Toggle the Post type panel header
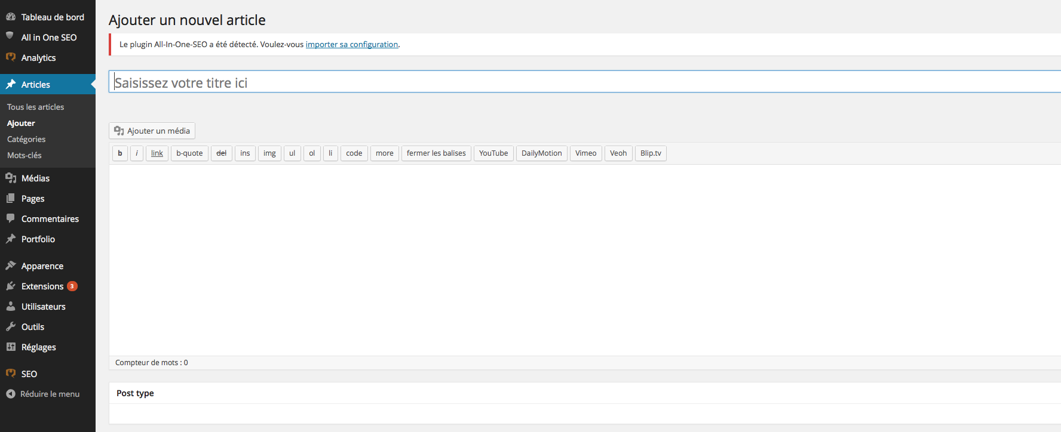 tap(585, 393)
